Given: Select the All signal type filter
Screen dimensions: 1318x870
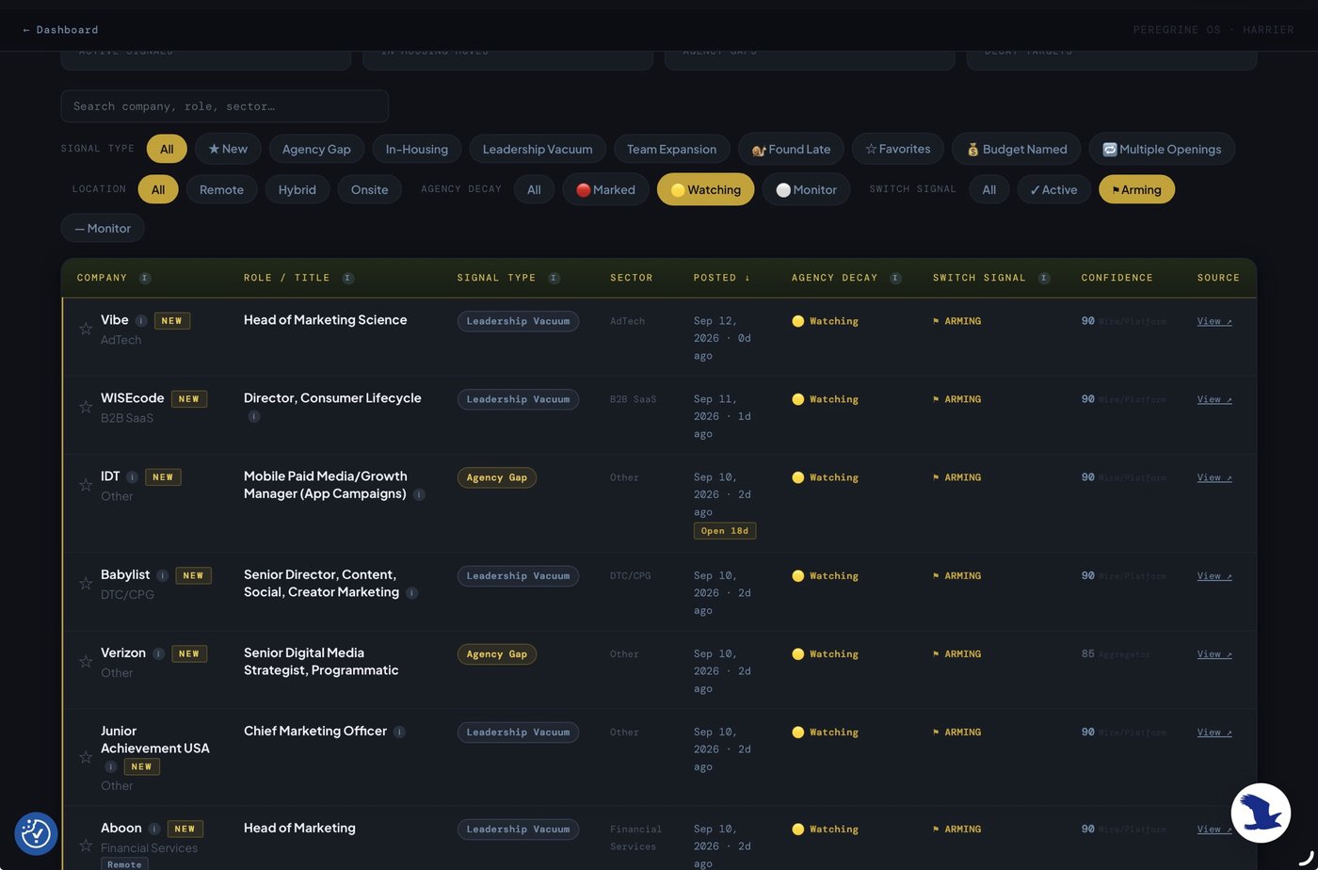Looking at the screenshot, I should pyautogui.click(x=167, y=149).
